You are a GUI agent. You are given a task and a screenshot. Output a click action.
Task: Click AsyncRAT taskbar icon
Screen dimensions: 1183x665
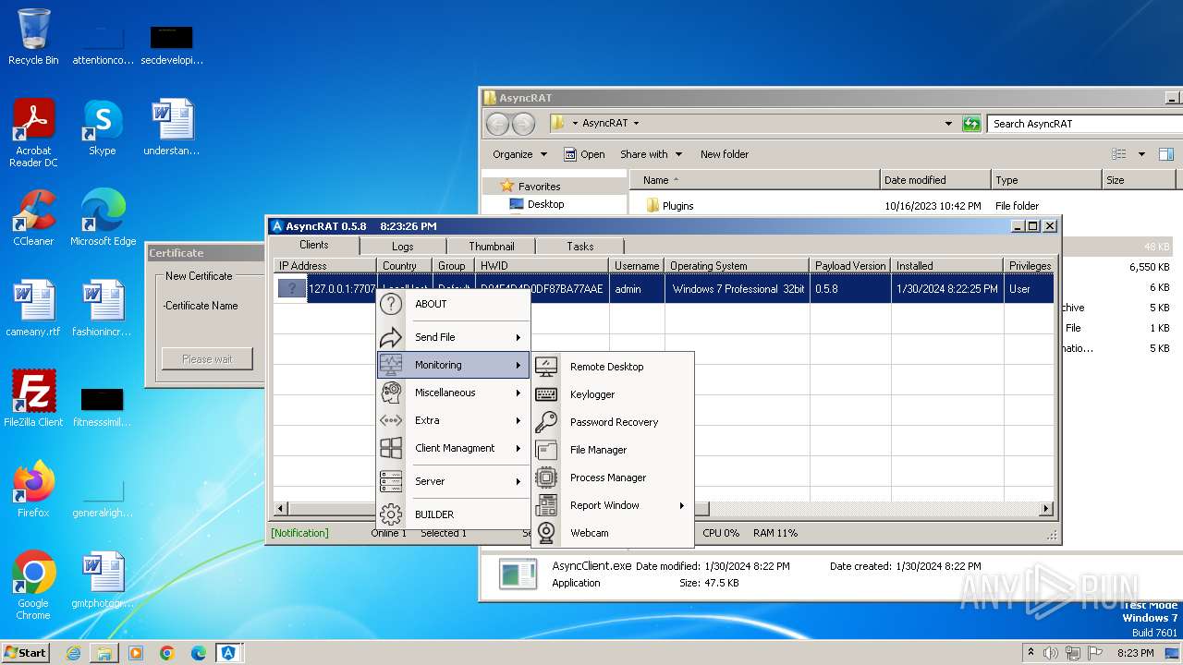[229, 653]
